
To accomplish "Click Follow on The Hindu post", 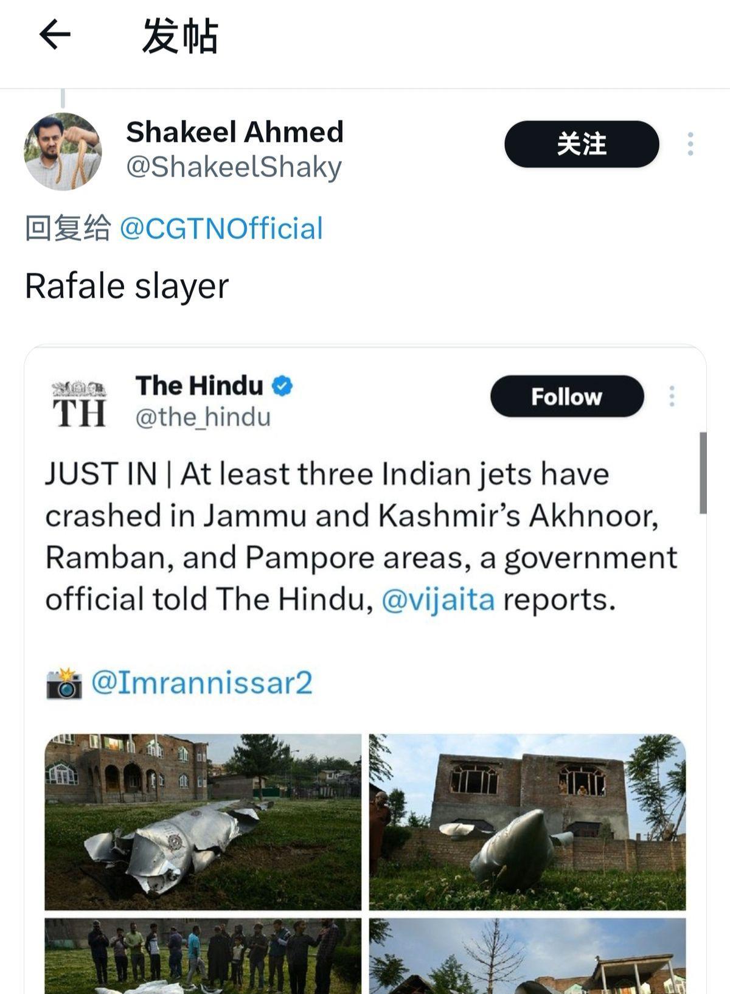I will [x=567, y=396].
